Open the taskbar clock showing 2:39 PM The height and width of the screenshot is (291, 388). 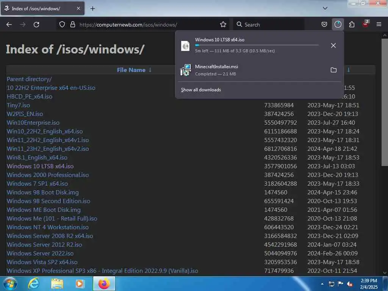tap(369, 284)
